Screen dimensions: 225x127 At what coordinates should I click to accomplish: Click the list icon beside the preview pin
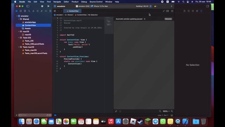point(120,111)
